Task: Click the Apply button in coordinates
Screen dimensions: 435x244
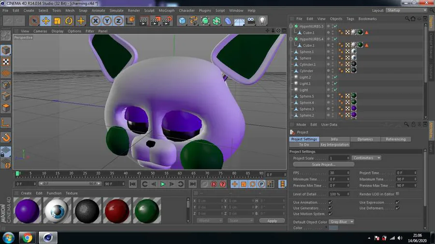Action: [272, 221]
